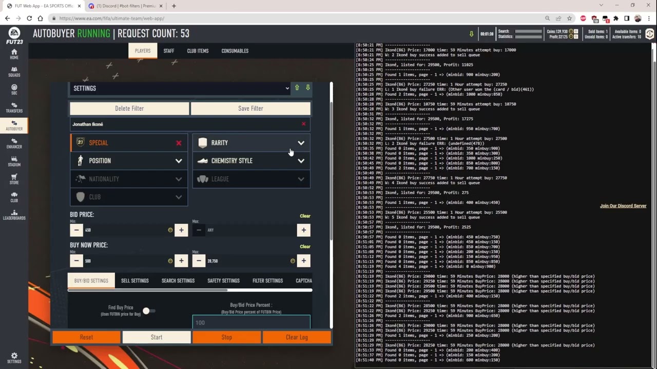Viewport: 657px width, 369px height.
Task: Go to Transfers in sidebar
Action: coord(14,108)
